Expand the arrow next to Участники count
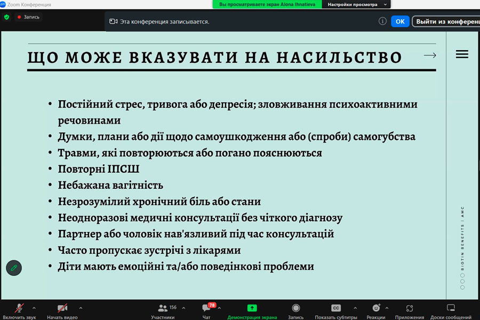The width and height of the screenshot is (480, 320). tap(183, 308)
